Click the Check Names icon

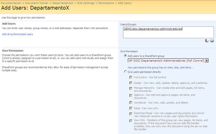pyautogui.click(x=207, y=41)
